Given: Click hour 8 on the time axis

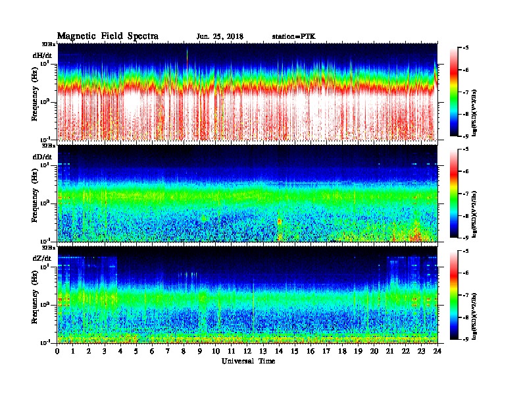Looking at the screenshot, I should coord(184,352).
